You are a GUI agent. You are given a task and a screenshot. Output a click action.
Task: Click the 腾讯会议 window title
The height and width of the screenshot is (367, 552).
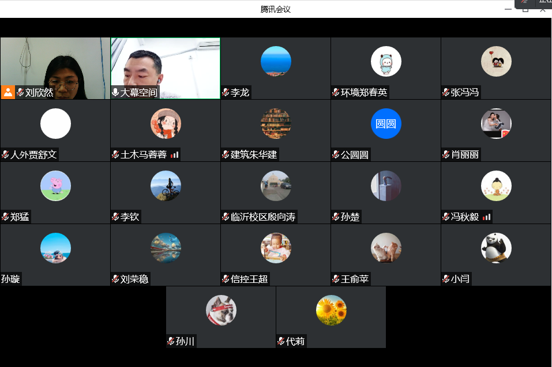276,9
